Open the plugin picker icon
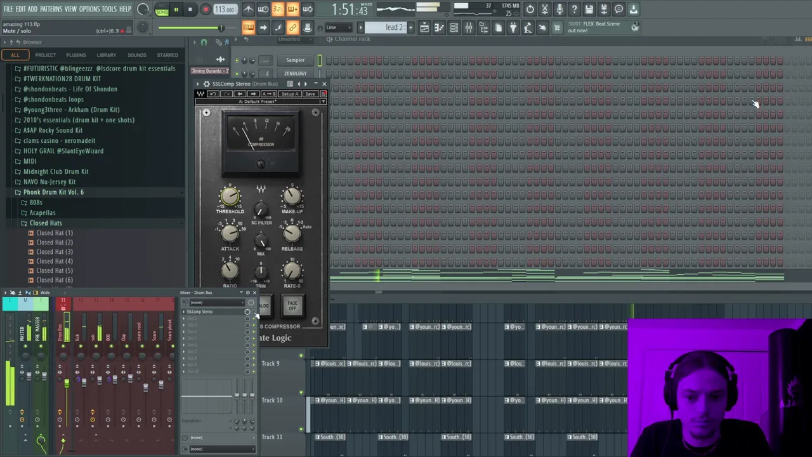This screenshot has width=812, height=457. 513,27
